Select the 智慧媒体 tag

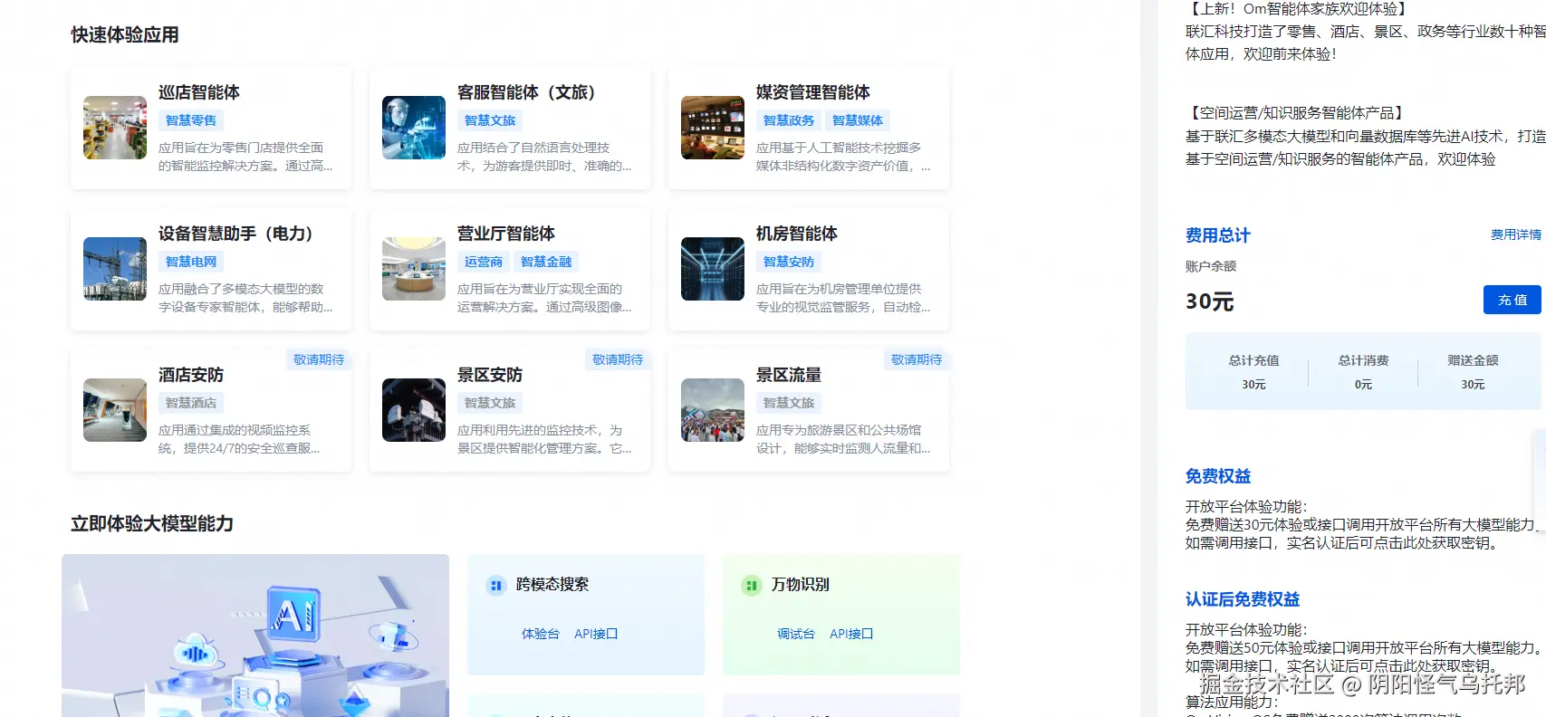pyautogui.click(x=858, y=120)
